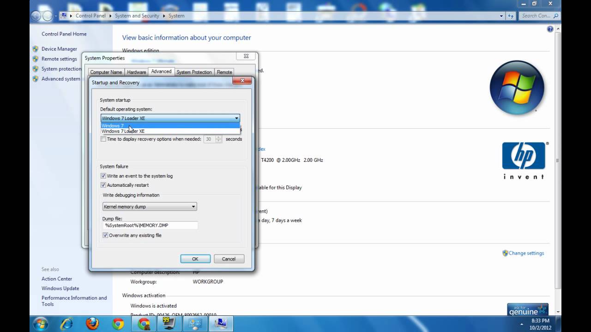
Task: Click the System protection sidebar link
Action: pos(61,69)
